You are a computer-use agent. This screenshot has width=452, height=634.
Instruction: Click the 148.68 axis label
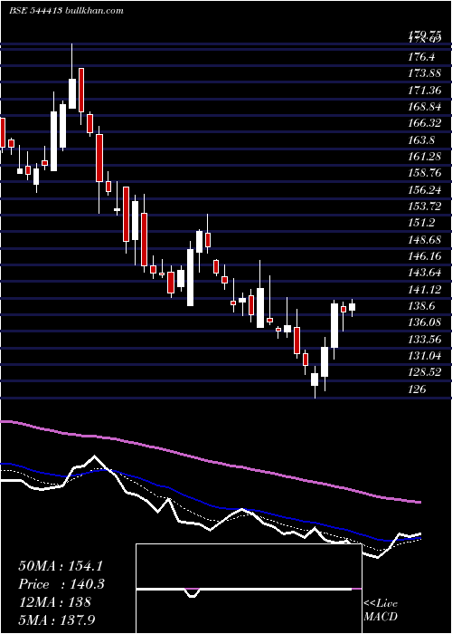pos(425,239)
